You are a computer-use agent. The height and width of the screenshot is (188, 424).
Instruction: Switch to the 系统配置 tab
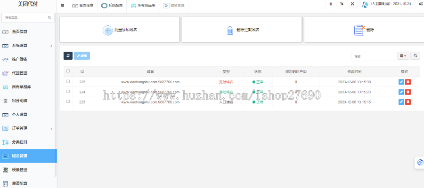[x=112, y=5]
